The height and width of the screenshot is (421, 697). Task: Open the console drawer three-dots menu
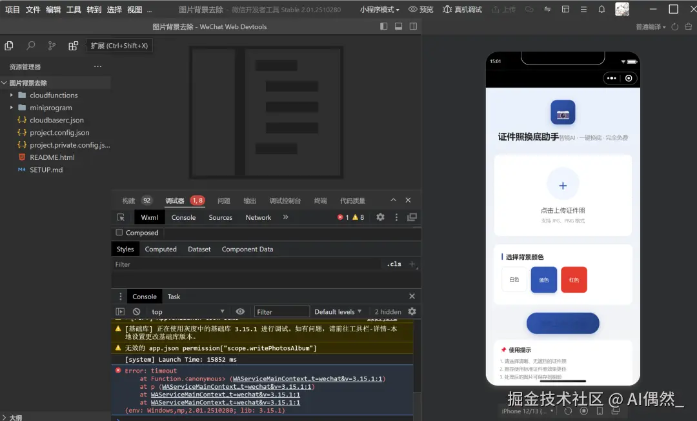121,296
